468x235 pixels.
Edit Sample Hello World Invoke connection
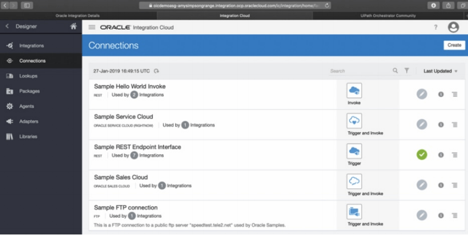[x=422, y=94]
